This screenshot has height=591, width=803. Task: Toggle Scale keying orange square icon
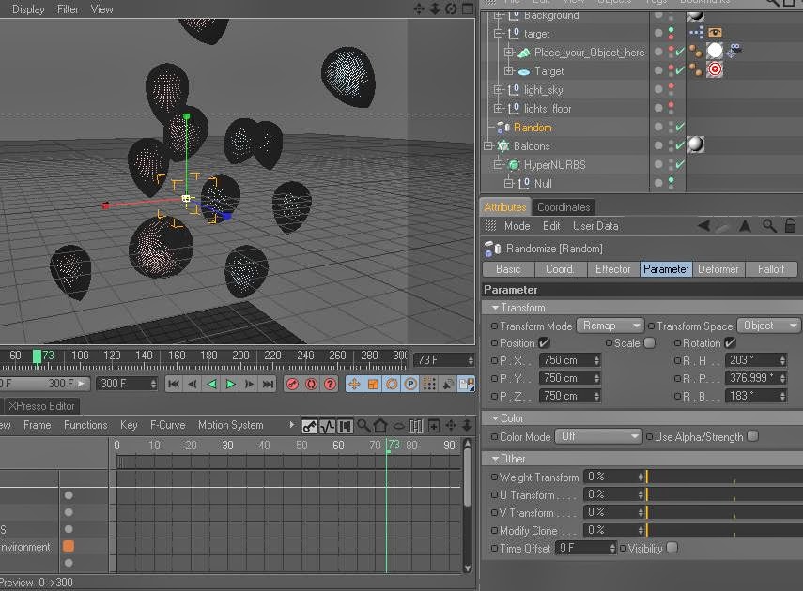click(x=373, y=384)
